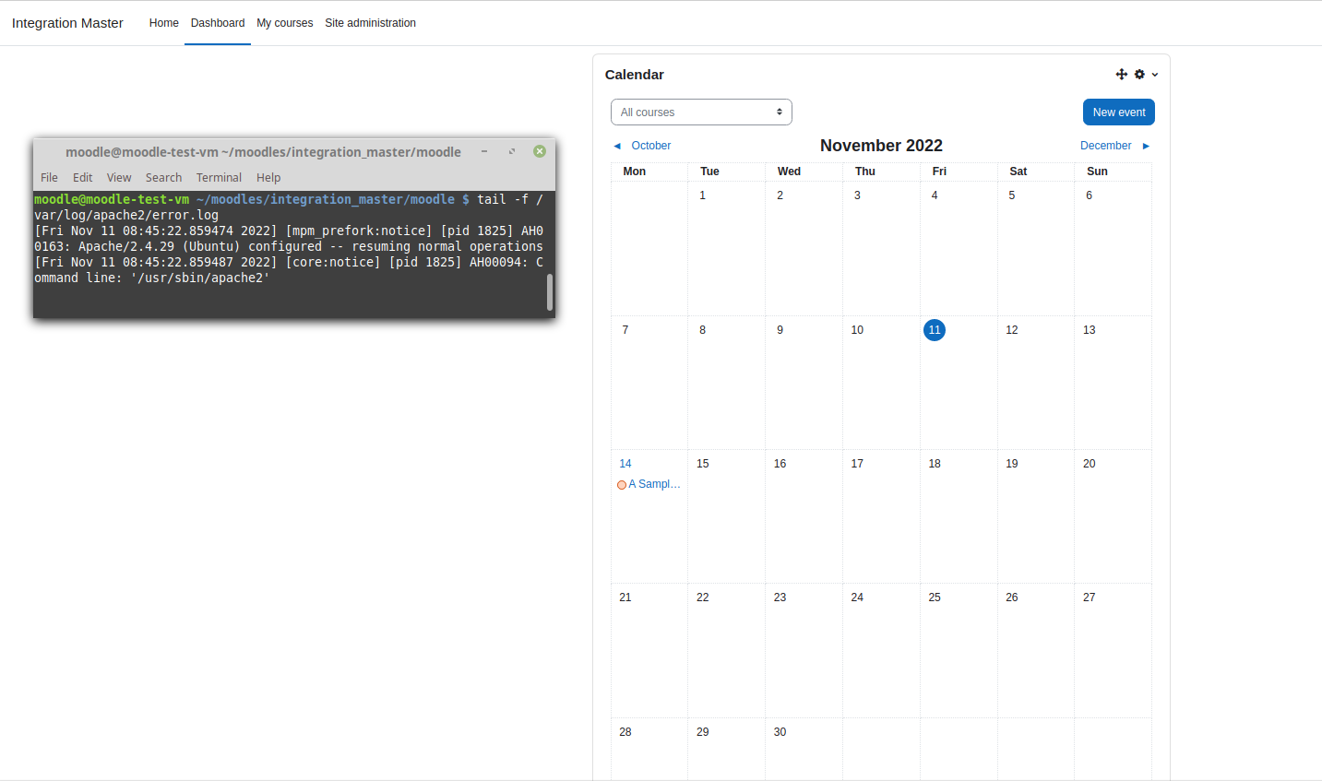This screenshot has height=781, width=1322.
Task: Click day 30 in the calendar
Action: [780, 732]
